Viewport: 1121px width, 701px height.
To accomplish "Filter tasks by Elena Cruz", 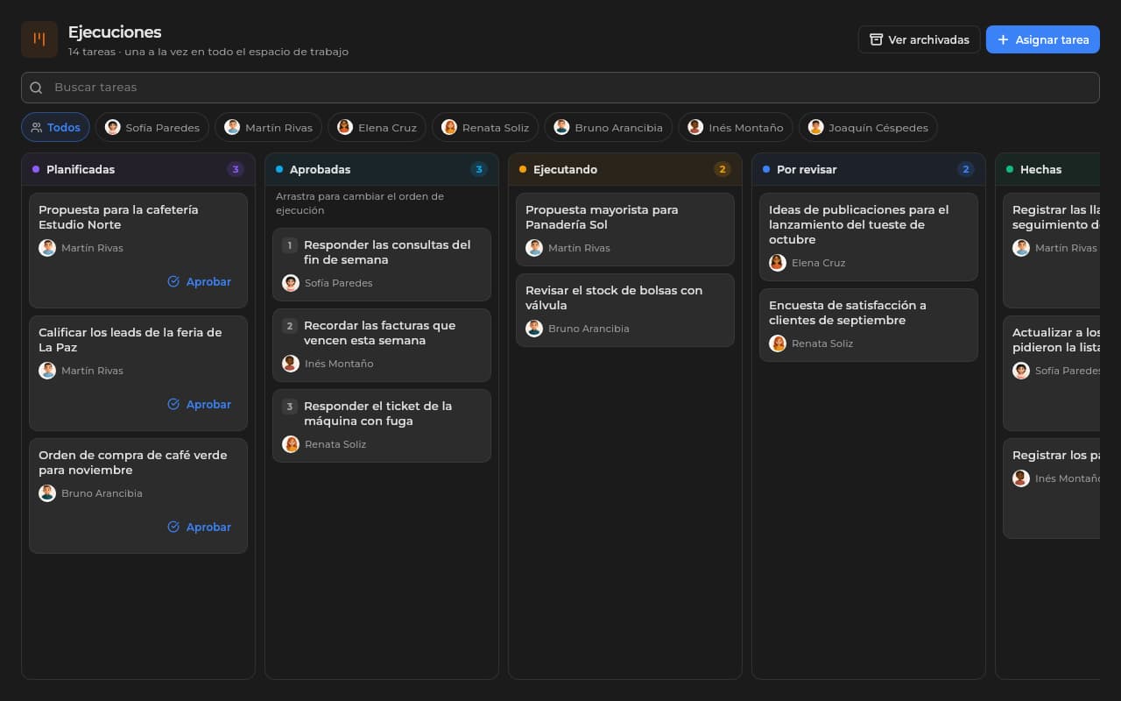I will tap(377, 127).
